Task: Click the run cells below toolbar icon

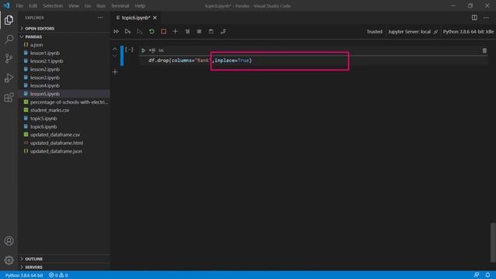Action: pos(139,32)
